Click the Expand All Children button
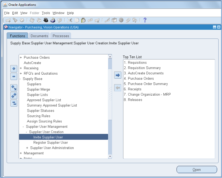The height and width of the screenshot is (178, 222). pos(14,88)
